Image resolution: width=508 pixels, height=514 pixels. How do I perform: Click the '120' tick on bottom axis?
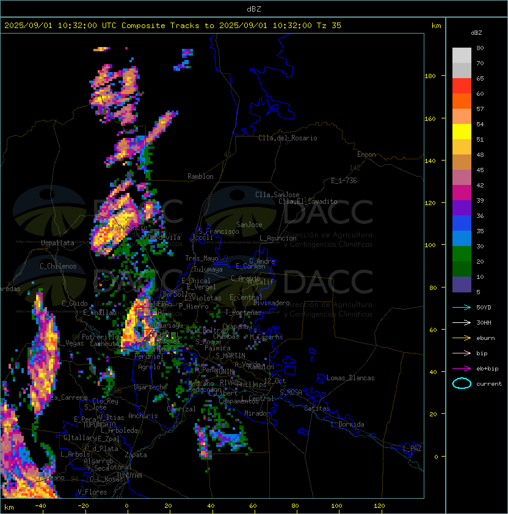(379, 506)
